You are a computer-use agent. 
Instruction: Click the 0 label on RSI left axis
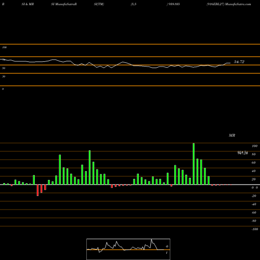tap(3, 89)
